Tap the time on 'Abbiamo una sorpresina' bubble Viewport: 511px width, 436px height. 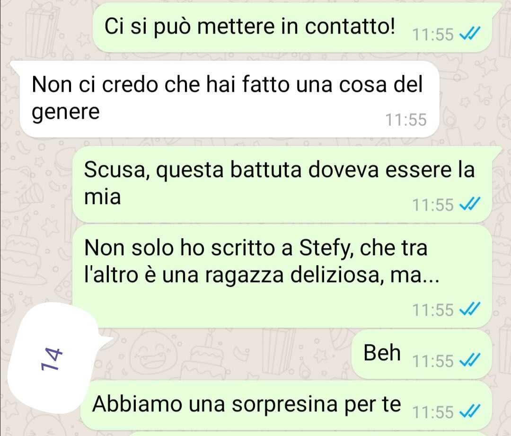433,412
